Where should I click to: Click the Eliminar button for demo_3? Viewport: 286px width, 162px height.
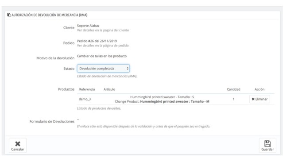click(259, 99)
